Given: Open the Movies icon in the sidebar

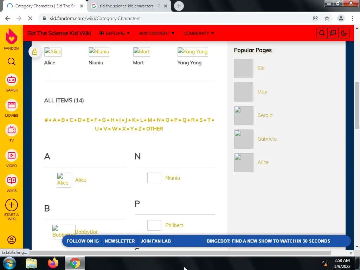Looking at the screenshot, I should pyautogui.click(x=12, y=105).
